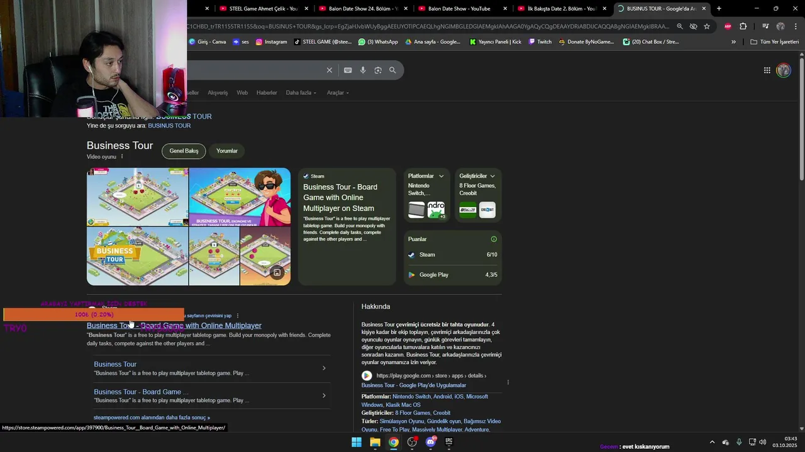Viewport: 805px width, 452px height.
Task: Clear the Google search box
Action: coord(329,70)
